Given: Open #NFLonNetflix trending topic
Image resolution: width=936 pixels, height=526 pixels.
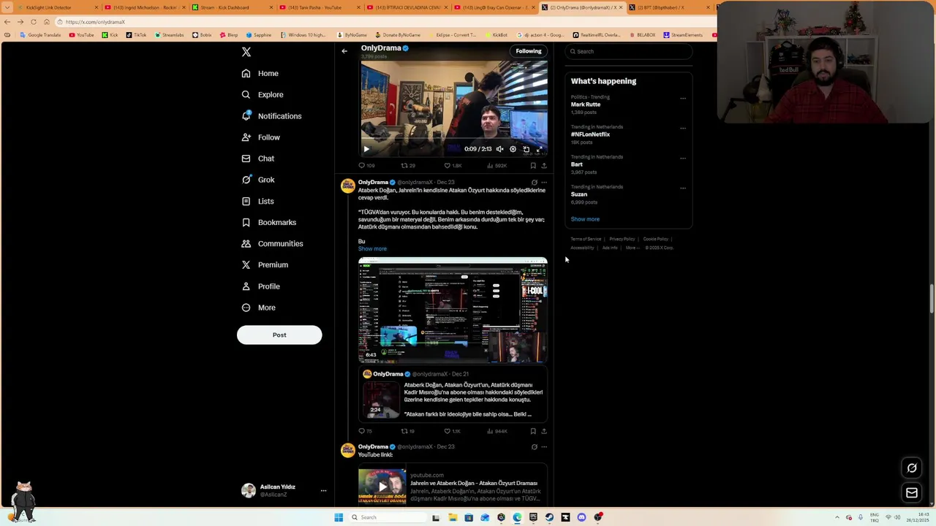Looking at the screenshot, I should tap(590, 134).
